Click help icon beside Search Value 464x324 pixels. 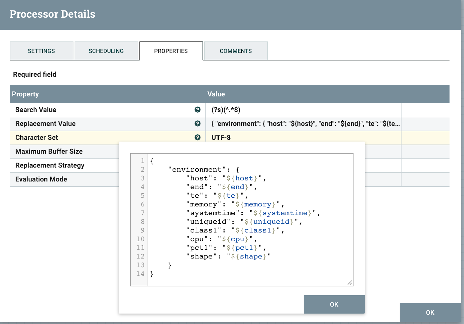(197, 110)
